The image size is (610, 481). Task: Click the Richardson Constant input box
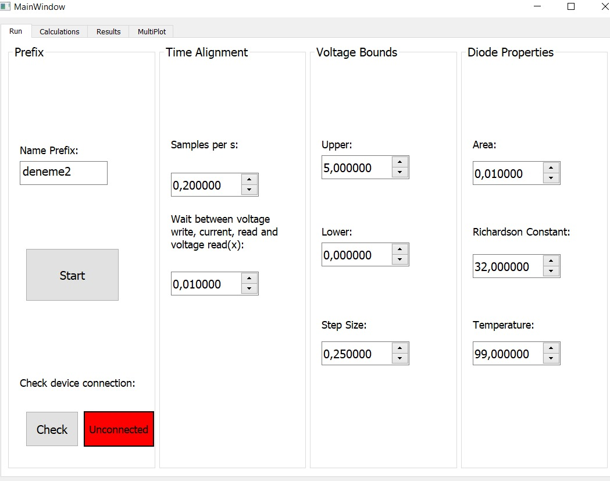tap(507, 266)
